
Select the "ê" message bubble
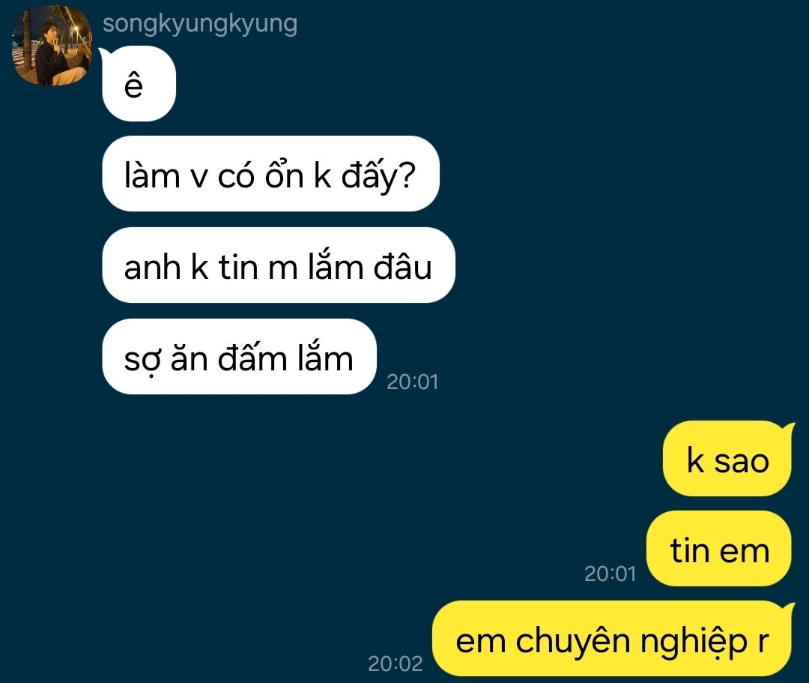click(139, 84)
